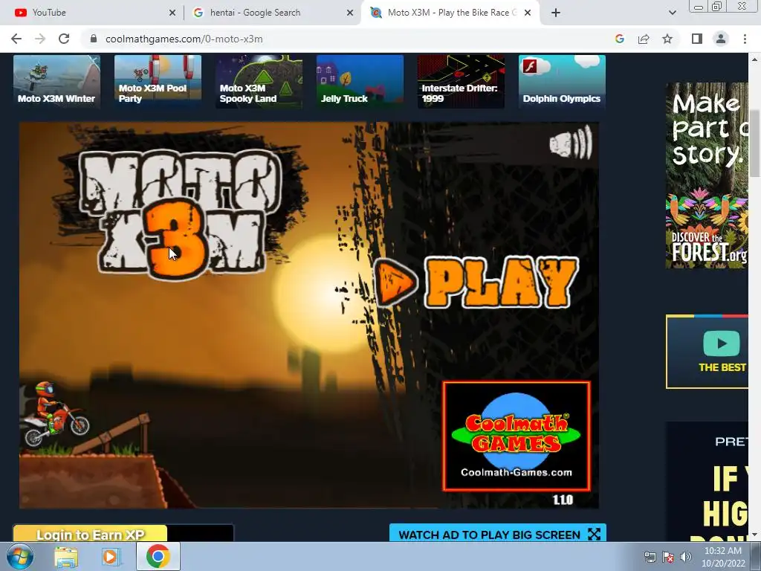761x571 pixels.
Task: Close the Google Search tab
Action: point(350,13)
